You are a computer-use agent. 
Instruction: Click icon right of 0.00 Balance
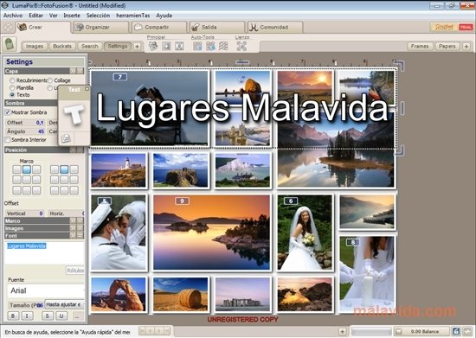click(x=455, y=331)
